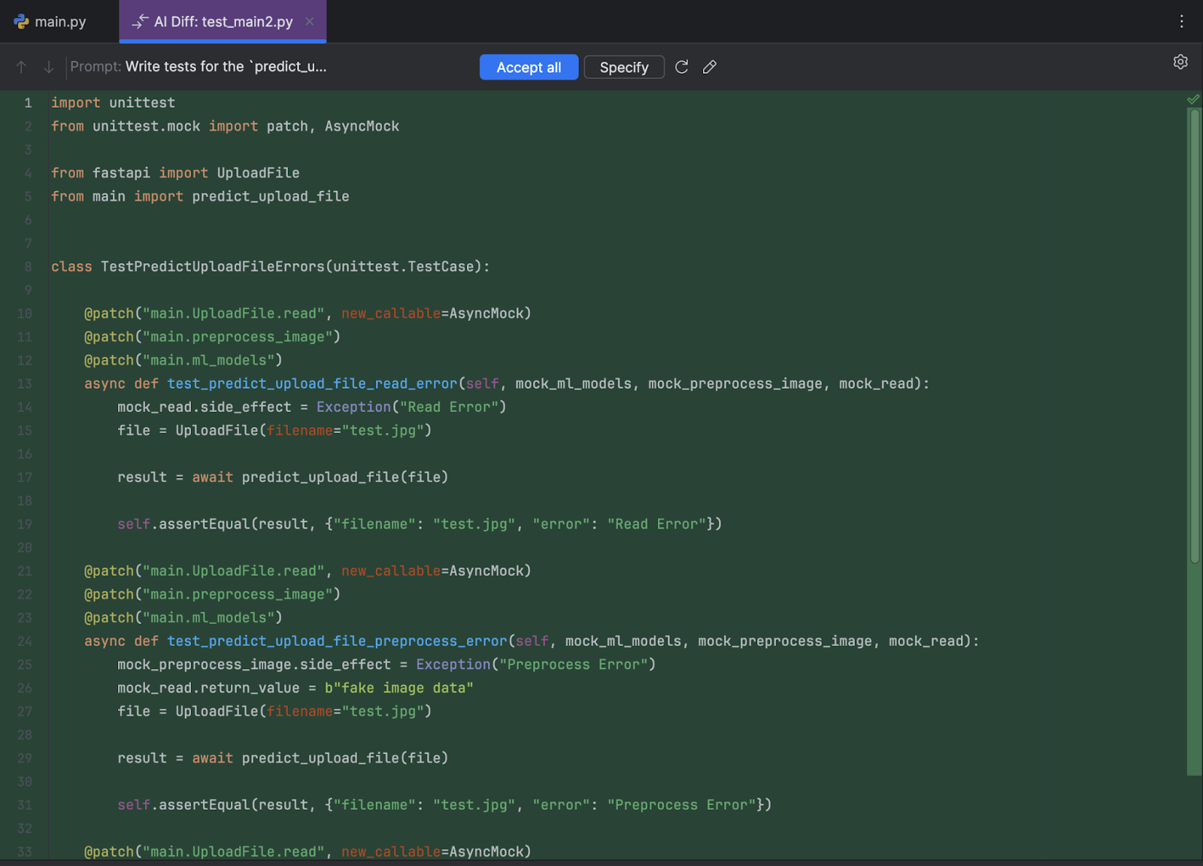Click the vertical editor scrollbar
This screenshot has width=1203, height=866.
pyautogui.click(x=1194, y=335)
